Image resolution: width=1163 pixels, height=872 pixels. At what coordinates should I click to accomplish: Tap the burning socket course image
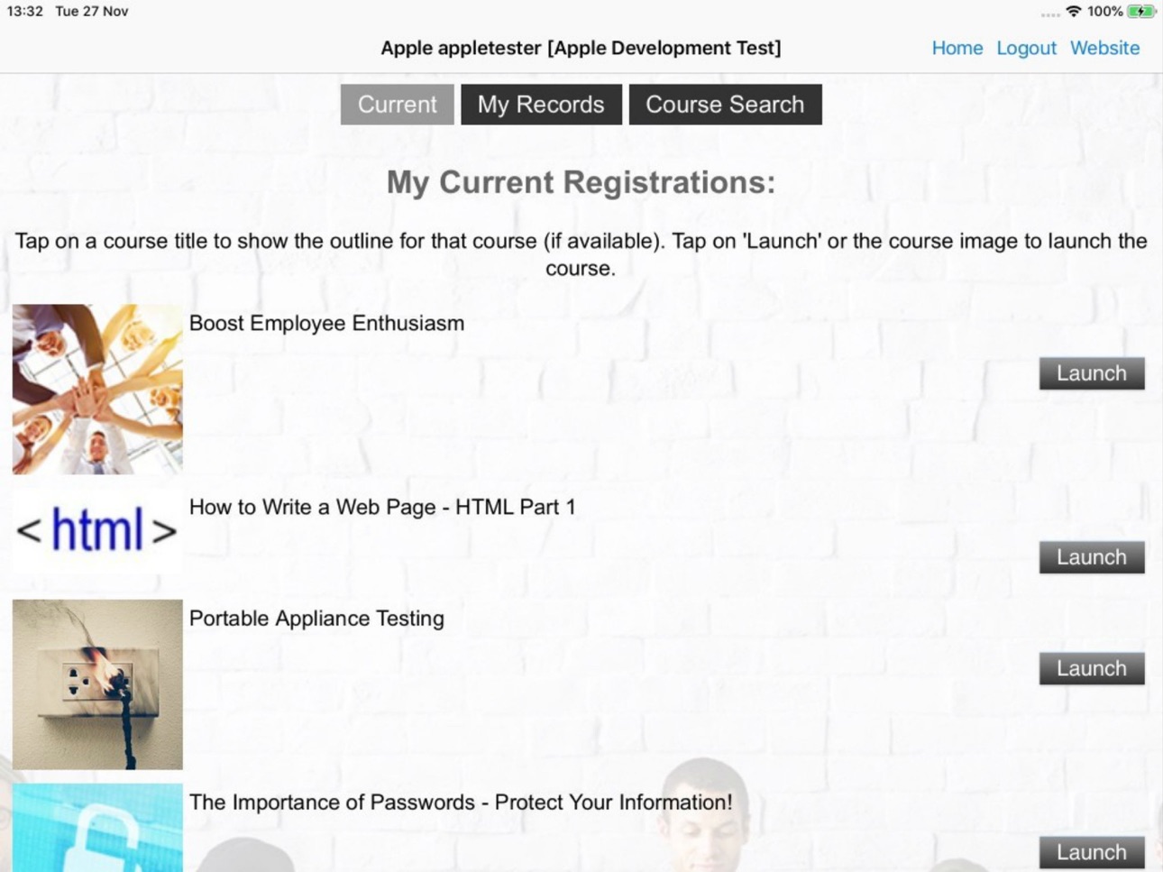[97, 684]
